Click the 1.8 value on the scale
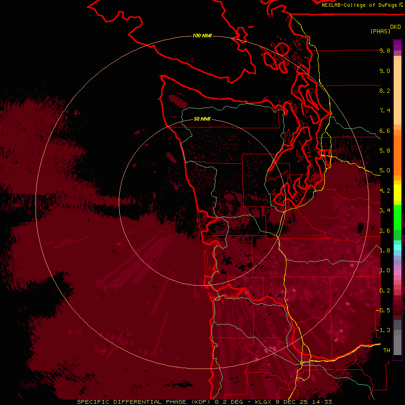 pos(385,251)
